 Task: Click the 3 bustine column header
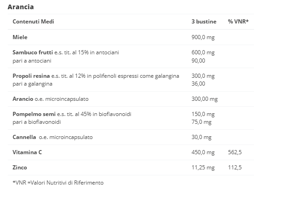click(x=204, y=22)
